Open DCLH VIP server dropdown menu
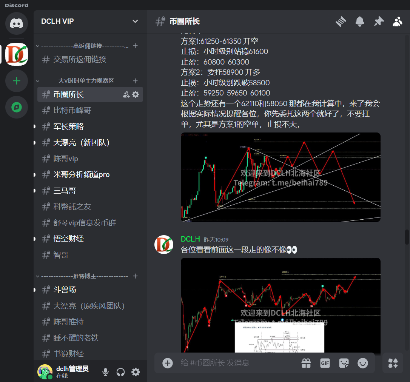The height and width of the screenshot is (382, 410). (135, 22)
